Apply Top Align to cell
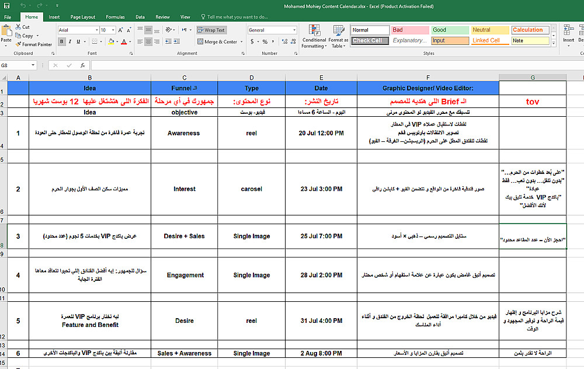The image size is (584, 369). point(140,30)
